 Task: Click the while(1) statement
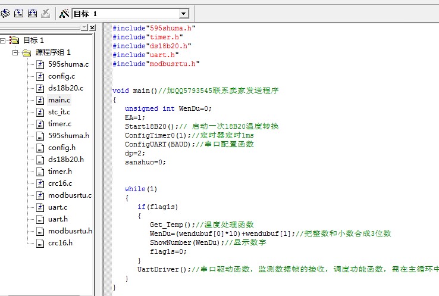(x=141, y=189)
